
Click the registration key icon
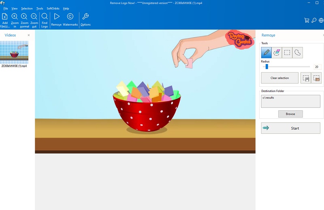(x=314, y=20)
